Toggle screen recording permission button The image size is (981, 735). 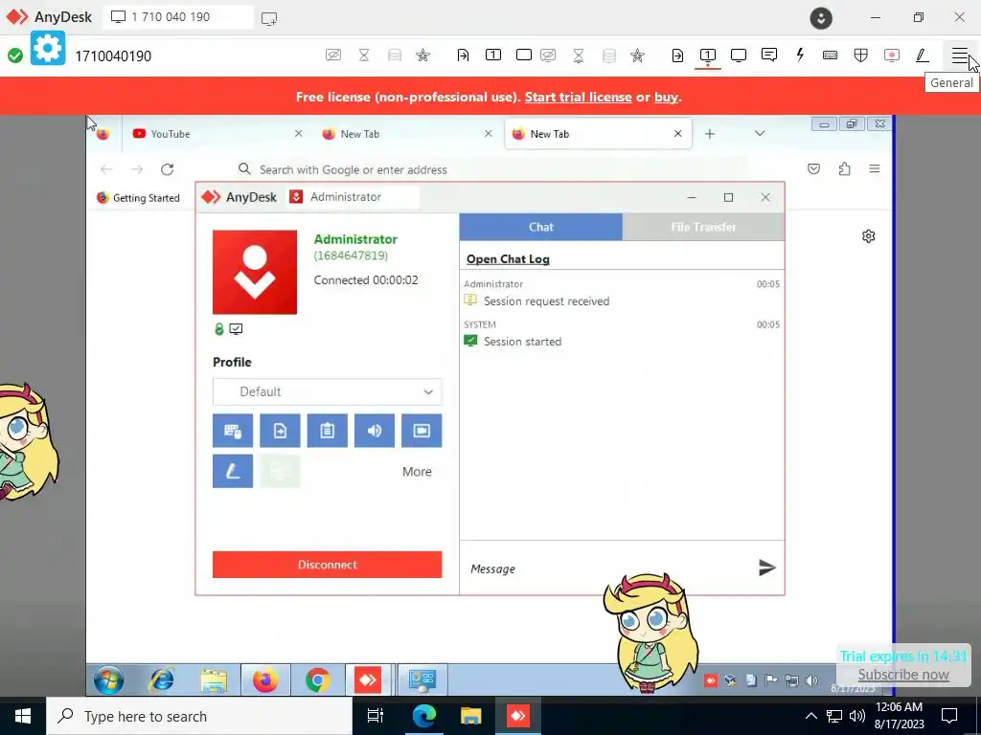(x=422, y=431)
